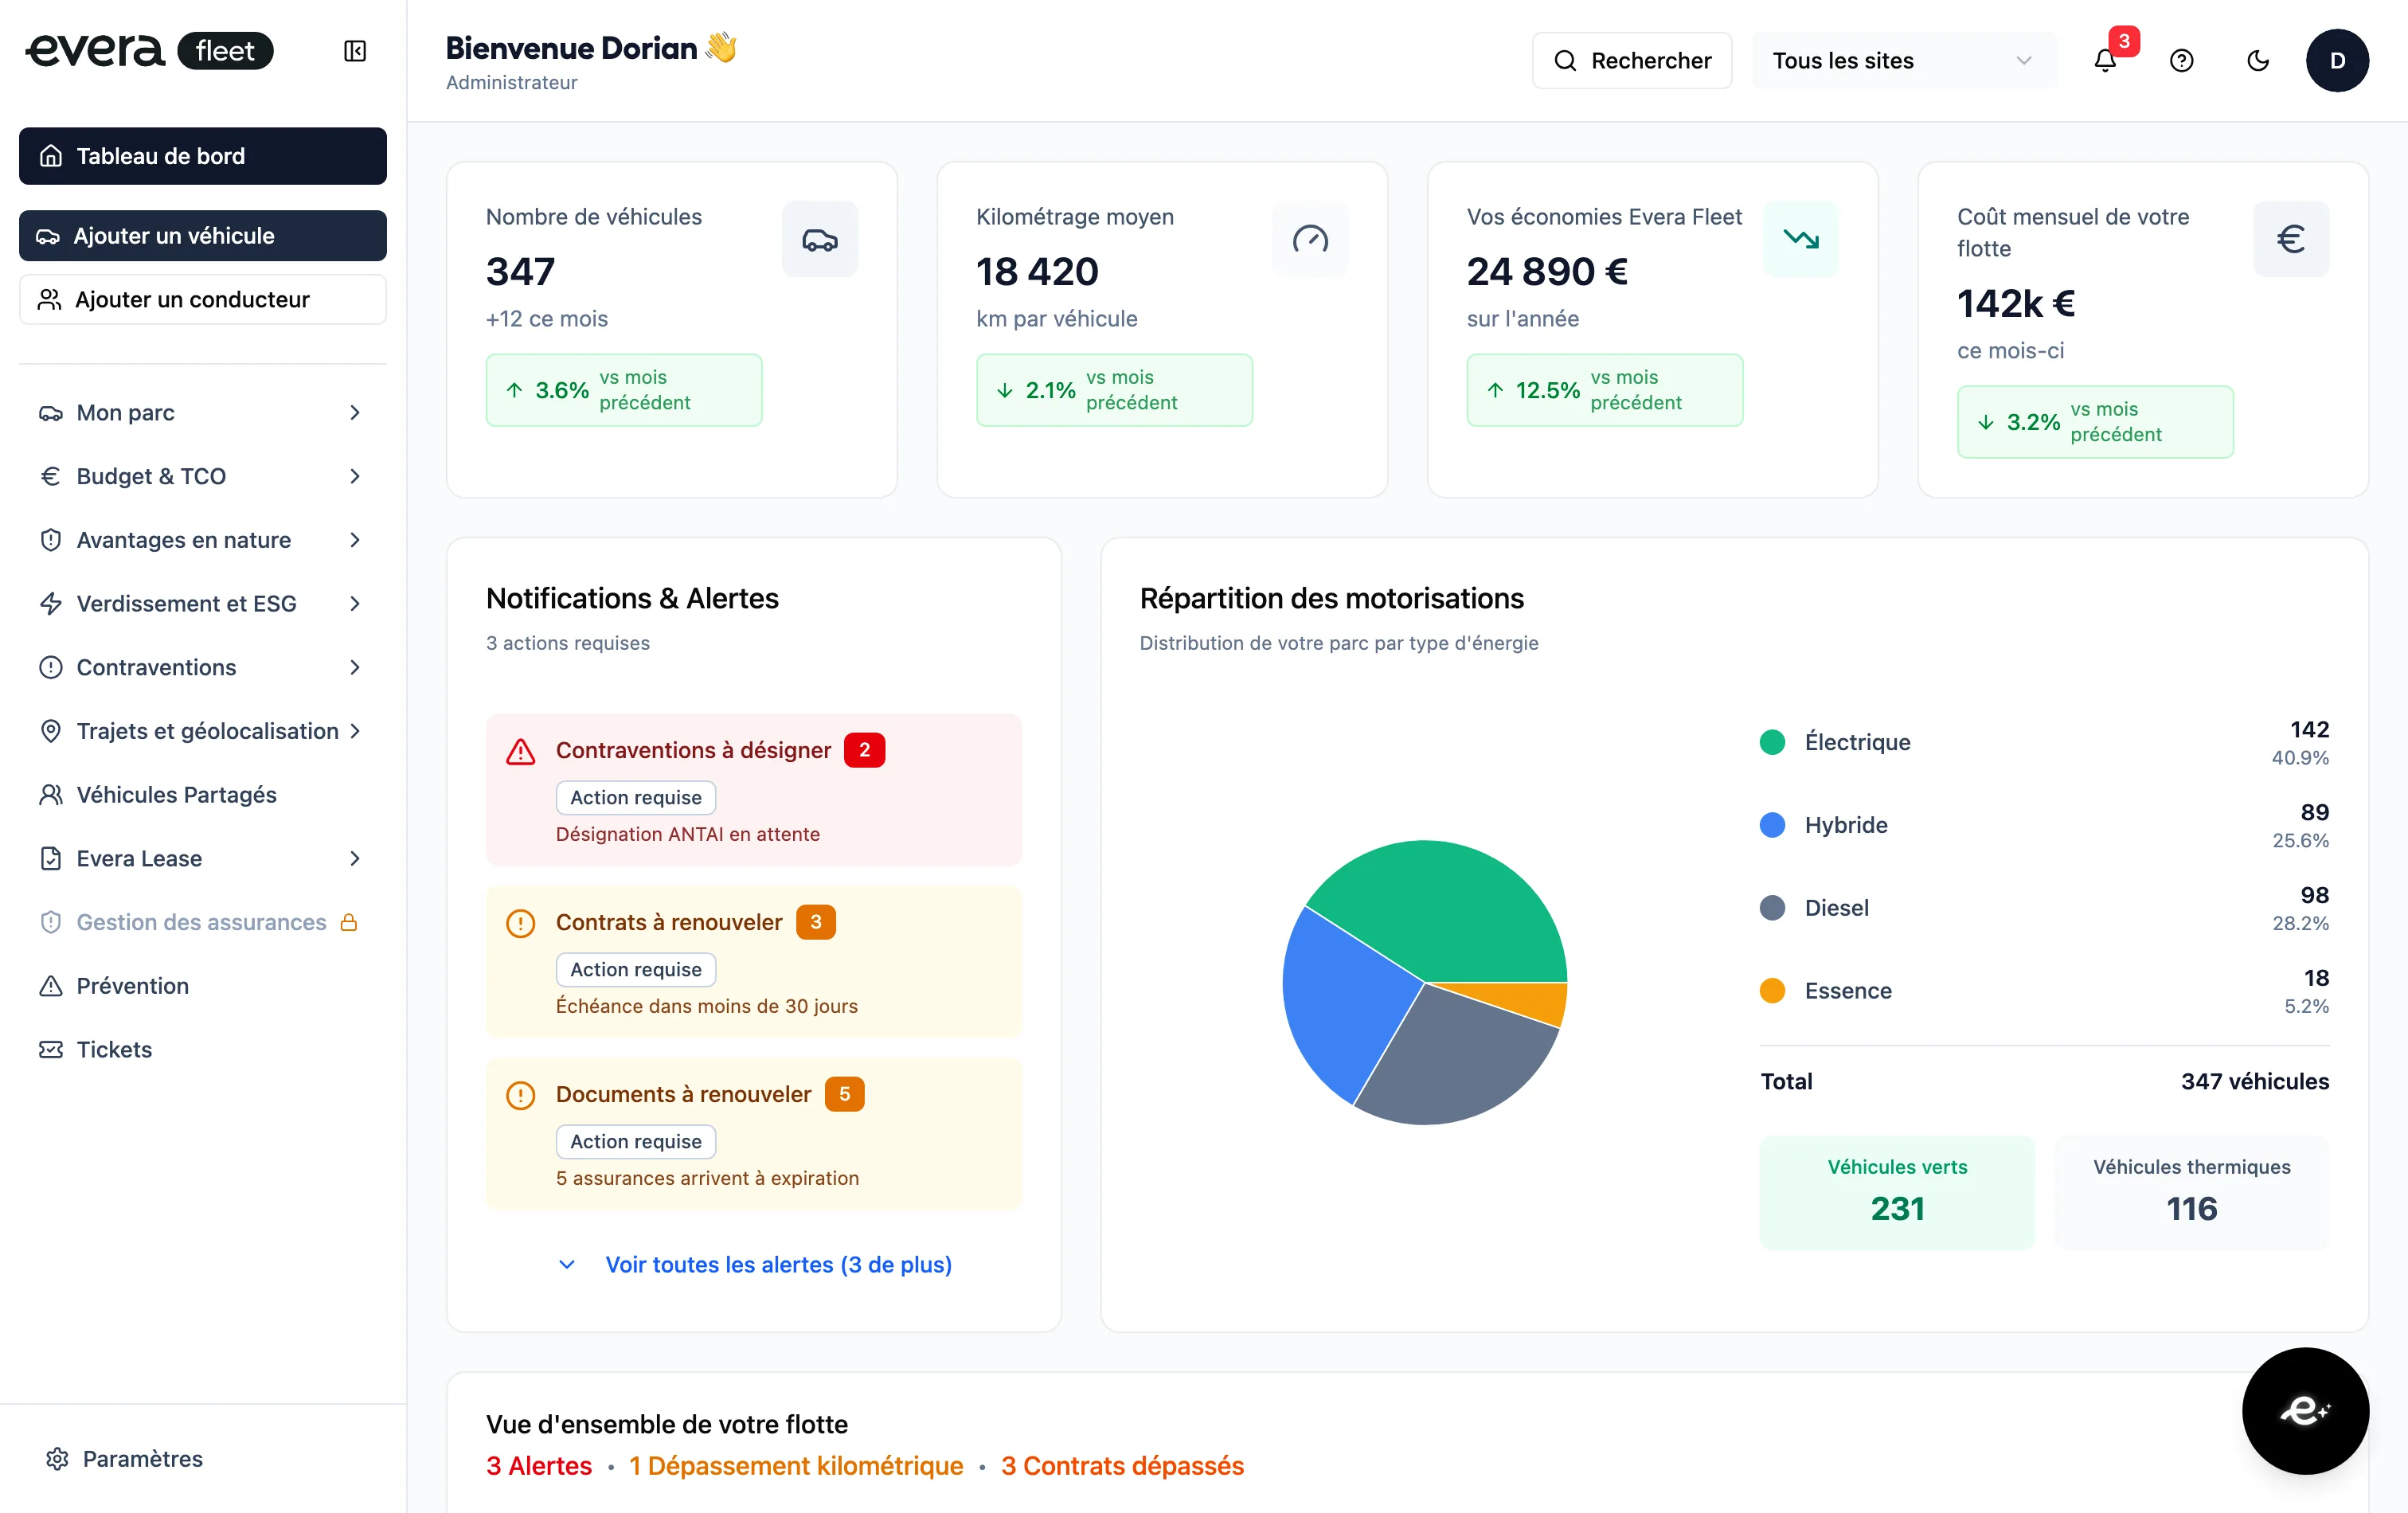Open the help question mark icon
This screenshot has height=1513, width=2408.
2182,61
